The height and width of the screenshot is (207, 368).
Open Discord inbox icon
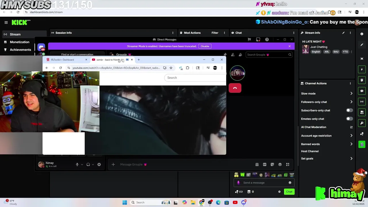point(258,39)
